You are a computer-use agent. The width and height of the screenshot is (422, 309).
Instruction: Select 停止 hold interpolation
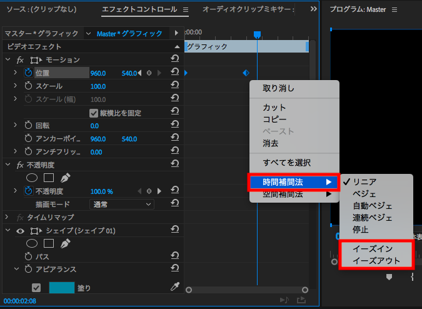pos(376,230)
